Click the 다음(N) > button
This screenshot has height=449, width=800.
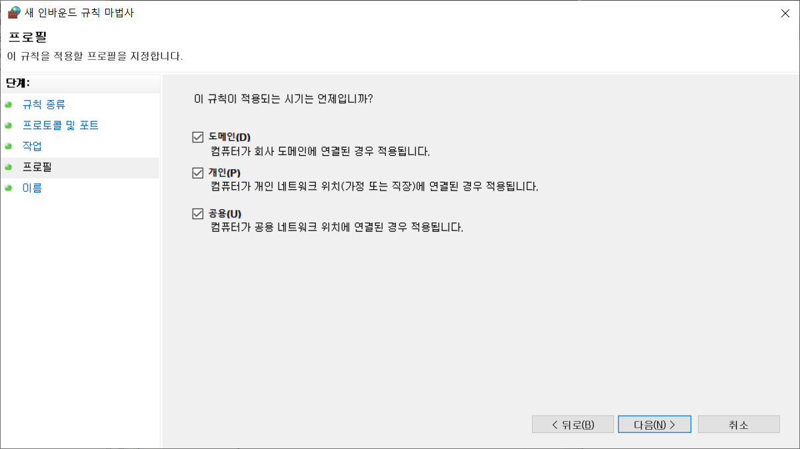[x=655, y=424]
